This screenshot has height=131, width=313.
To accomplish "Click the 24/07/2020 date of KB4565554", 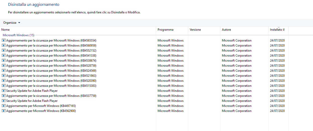I will 277,40.
